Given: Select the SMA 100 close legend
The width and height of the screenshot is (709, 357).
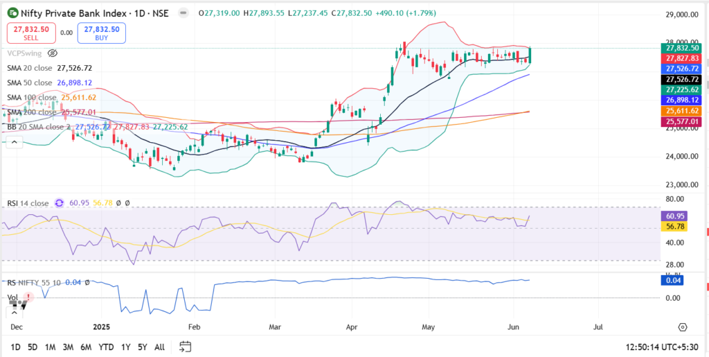Looking at the screenshot, I should click(x=32, y=97).
